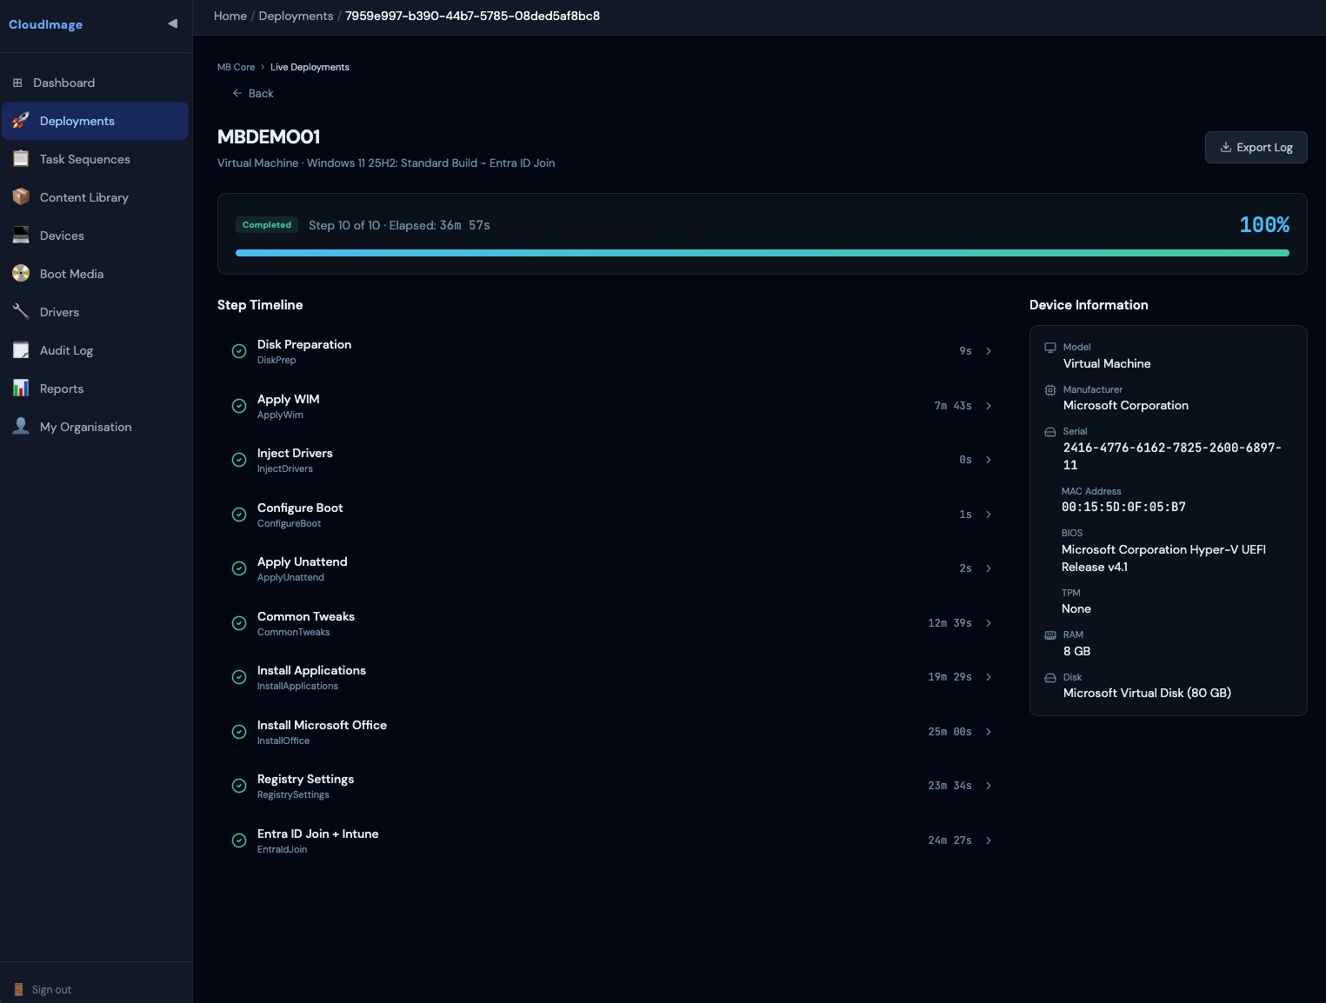Collapse the sidebar using the triangle icon
The image size is (1326, 1003).
pos(172,23)
